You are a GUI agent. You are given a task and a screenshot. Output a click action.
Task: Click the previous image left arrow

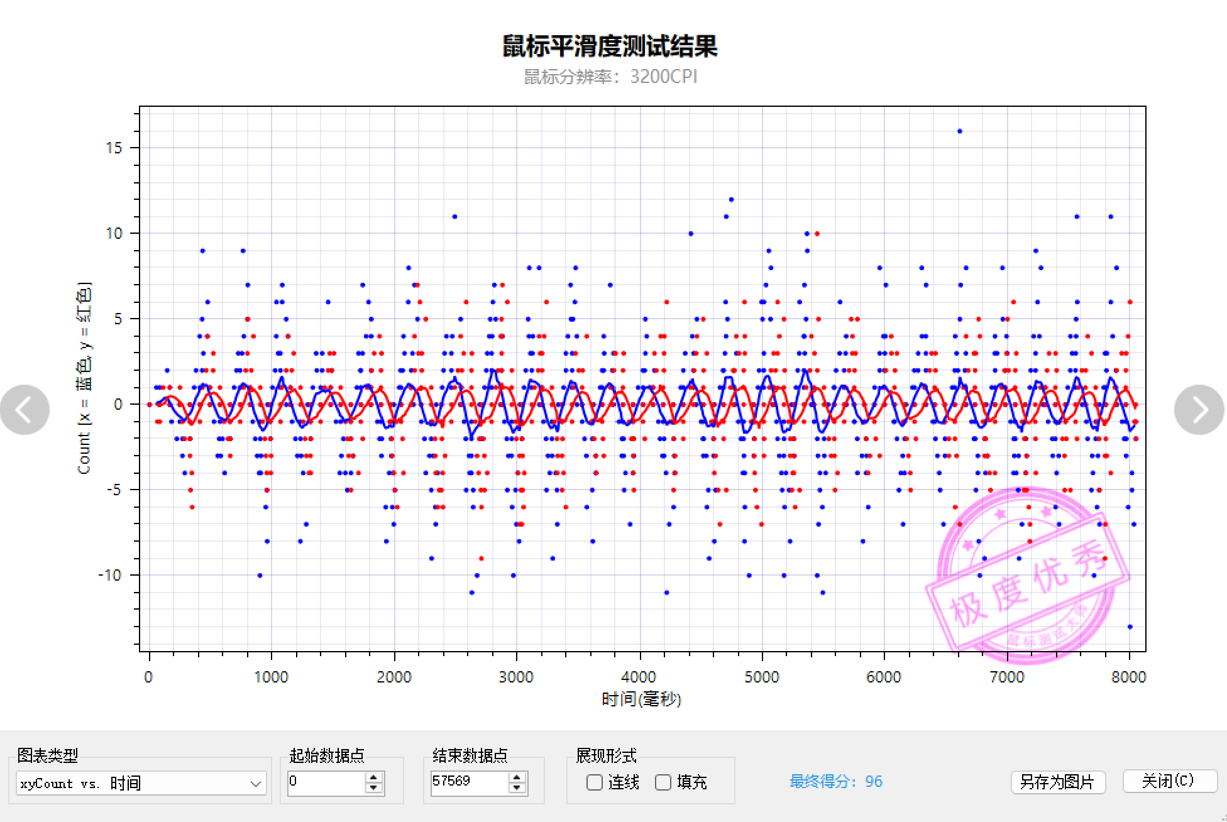[25, 410]
